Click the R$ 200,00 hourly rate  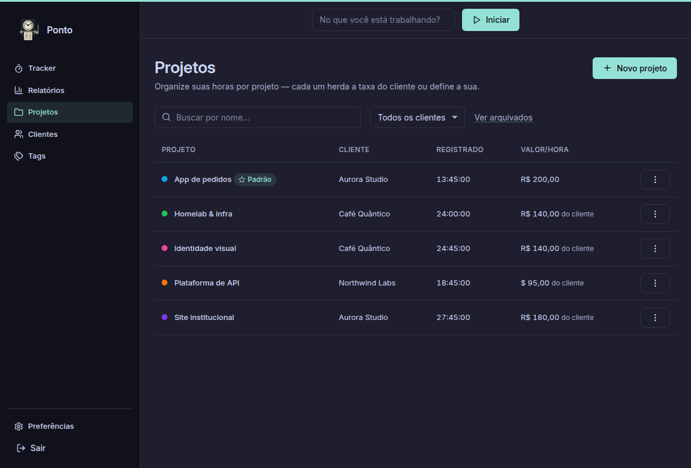(x=540, y=180)
